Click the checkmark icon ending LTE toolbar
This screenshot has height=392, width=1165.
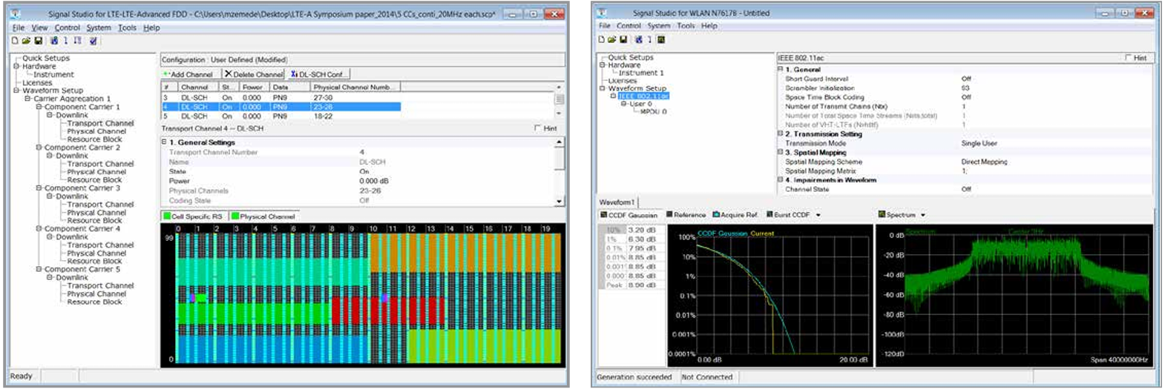93,41
